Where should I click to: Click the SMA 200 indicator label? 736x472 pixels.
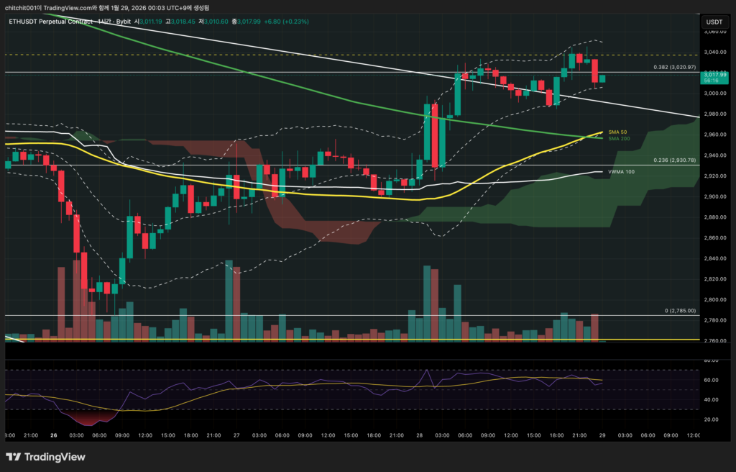tap(619, 139)
